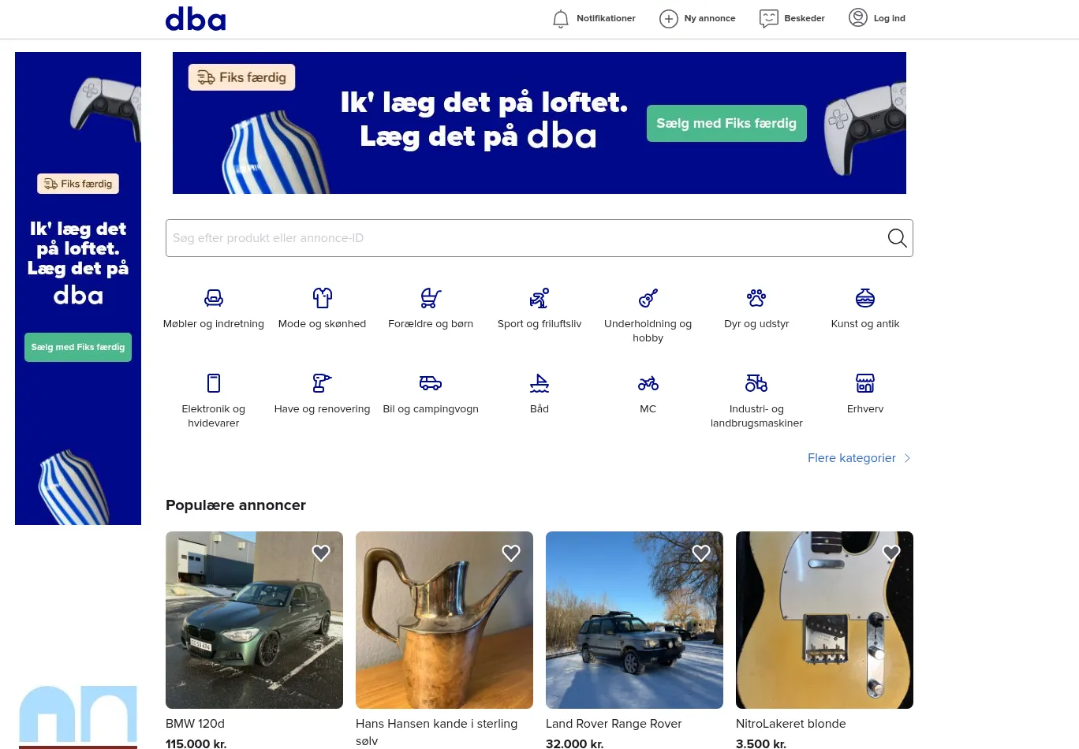Open the Møbler og indretning category icon
The height and width of the screenshot is (749, 1079).
point(214,298)
